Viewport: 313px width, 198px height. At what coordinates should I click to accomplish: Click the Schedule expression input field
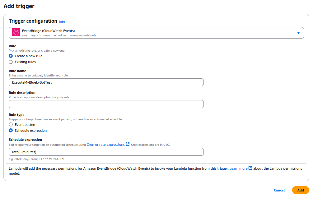tap(106, 152)
